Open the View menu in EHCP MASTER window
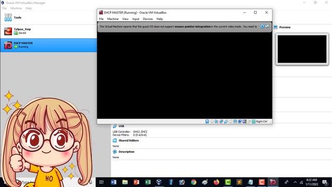The width and height of the screenshot is (332, 187). [x=126, y=19]
